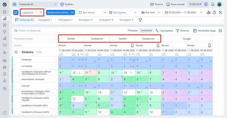Screen dimensions: 227x118
Task: Select the query row топвизор
Action: (x=26, y=59)
